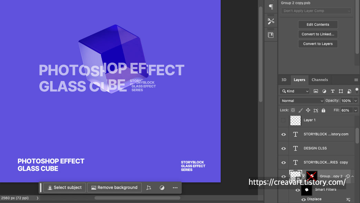This screenshot has height=203, width=360.
Task: Click T icon of STORYBLOCK...RIES copy layer
Action: tap(296, 162)
